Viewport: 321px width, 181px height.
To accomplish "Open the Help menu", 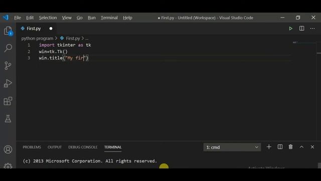I will point(127,18).
